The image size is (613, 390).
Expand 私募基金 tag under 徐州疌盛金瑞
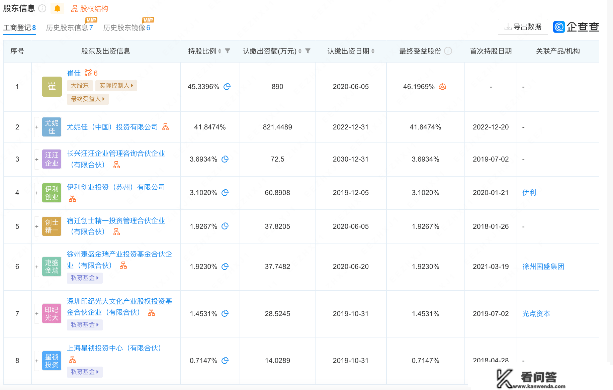(x=85, y=278)
